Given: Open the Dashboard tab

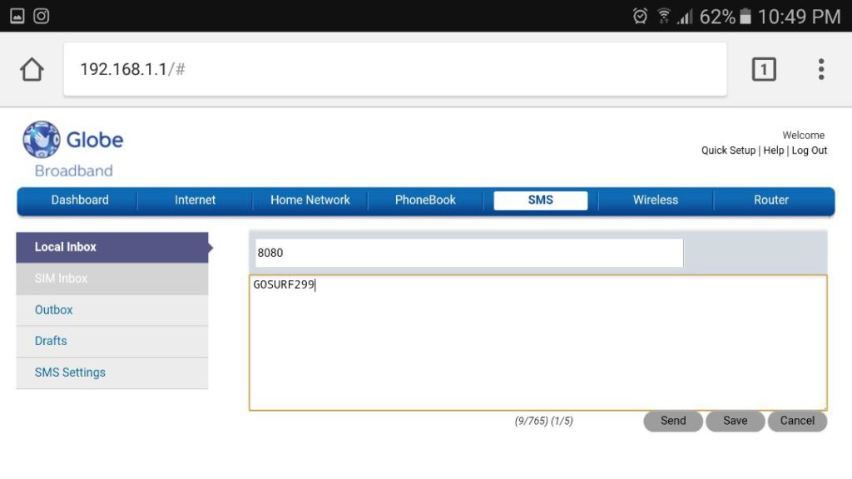Looking at the screenshot, I should tap(80, 200).
